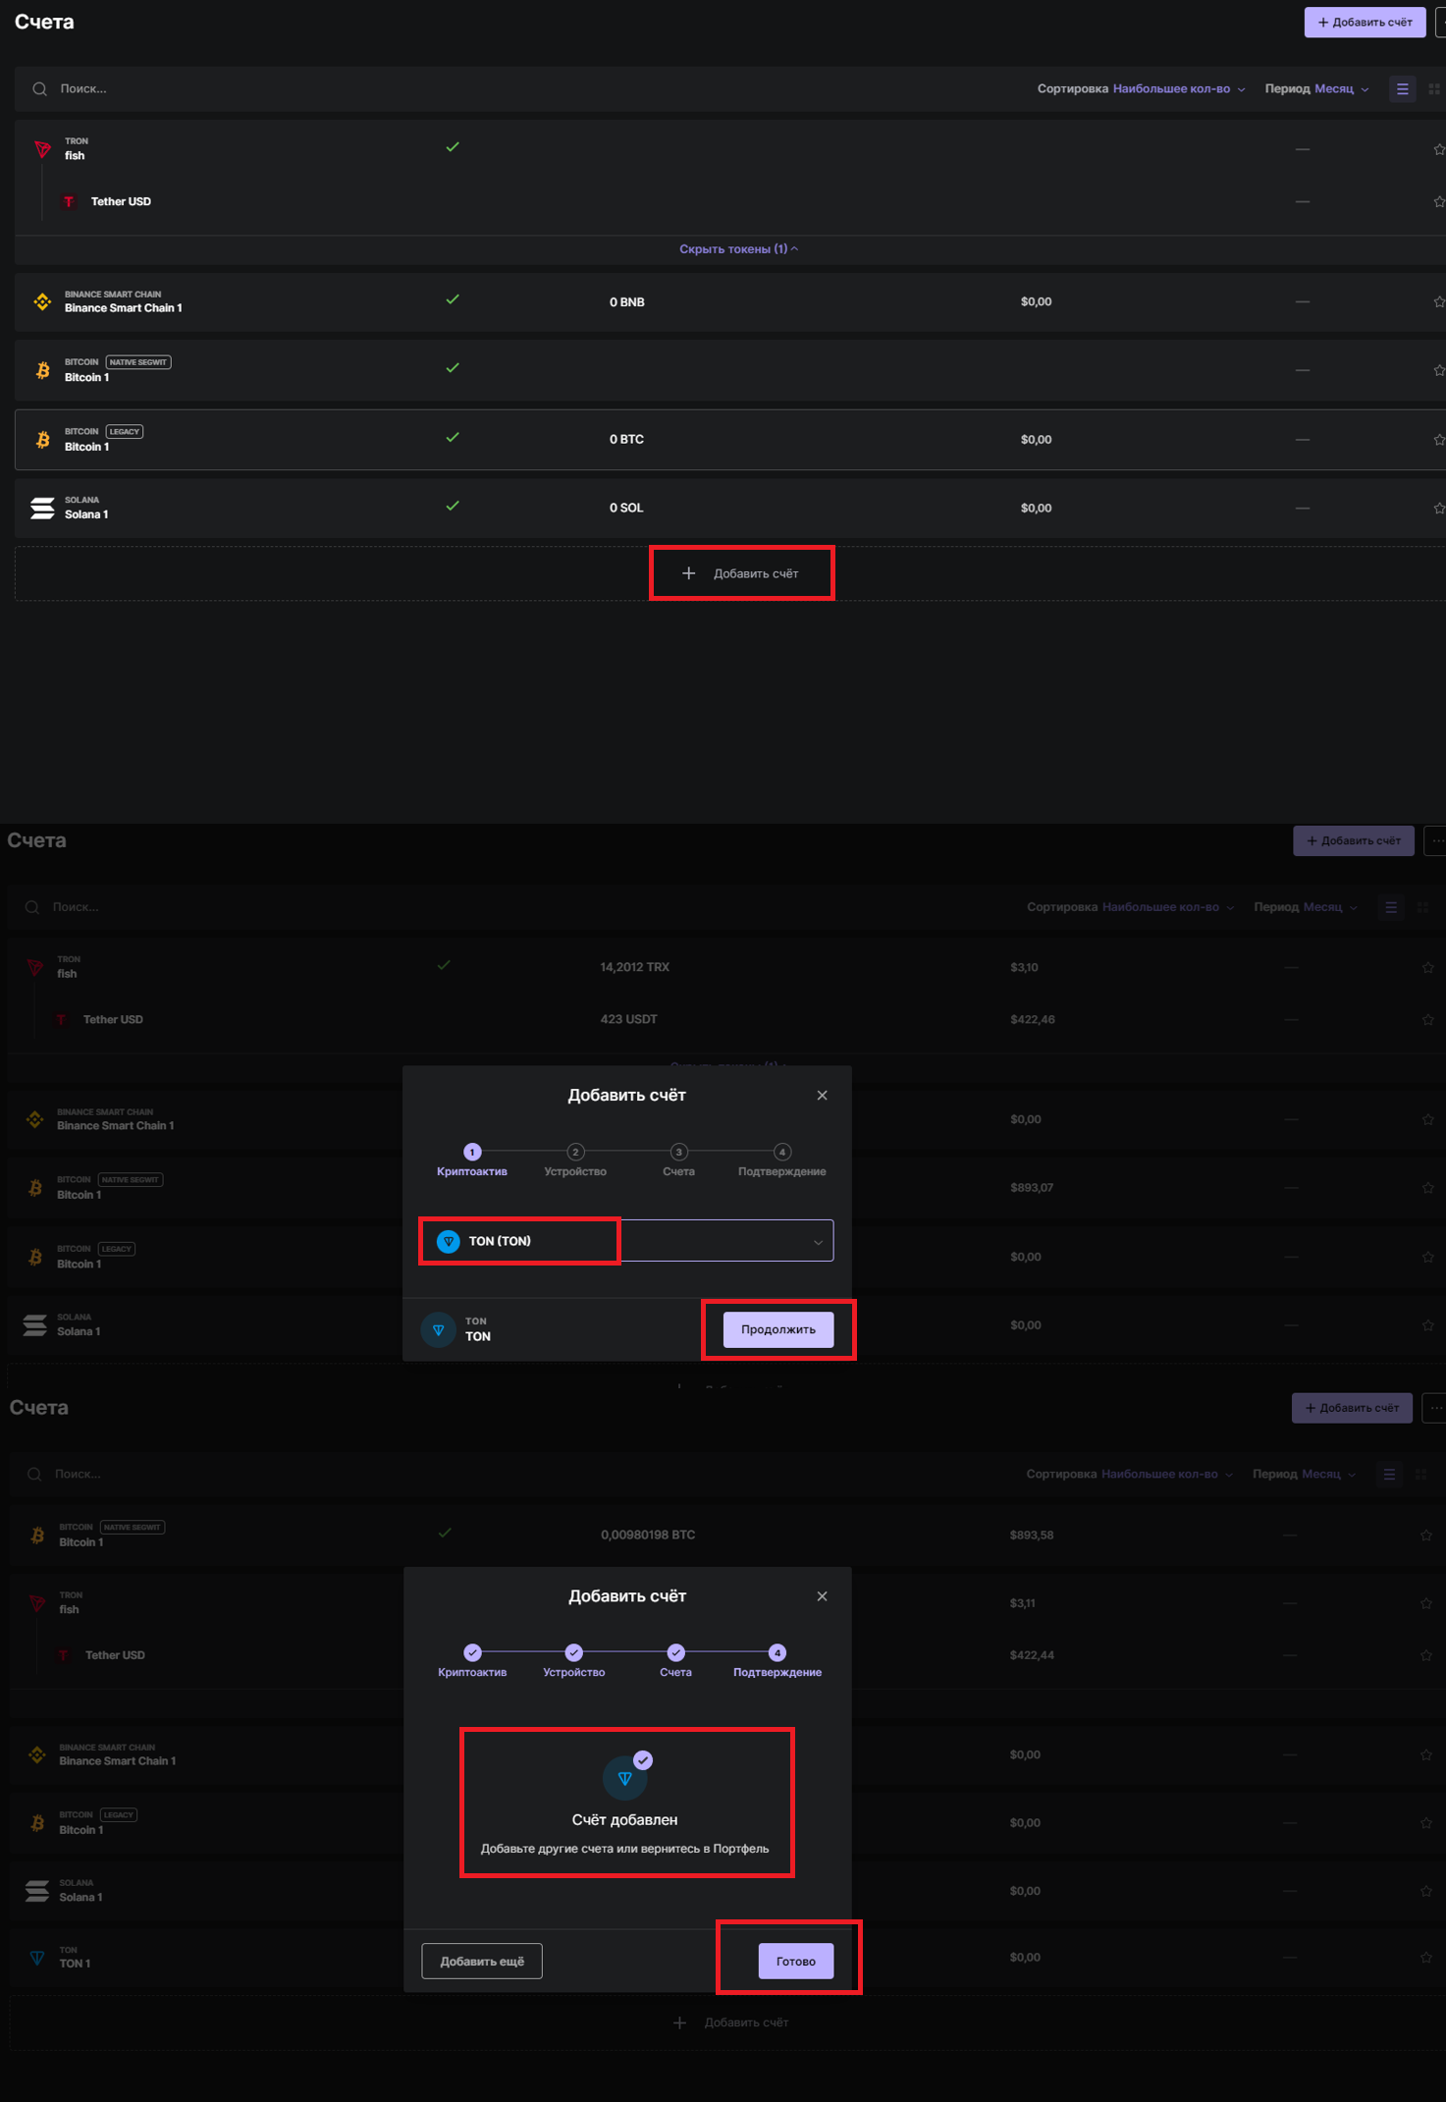Click the '0,00980198 BTC' balance
The image size is (1446, 2102).
(648, 1535)
